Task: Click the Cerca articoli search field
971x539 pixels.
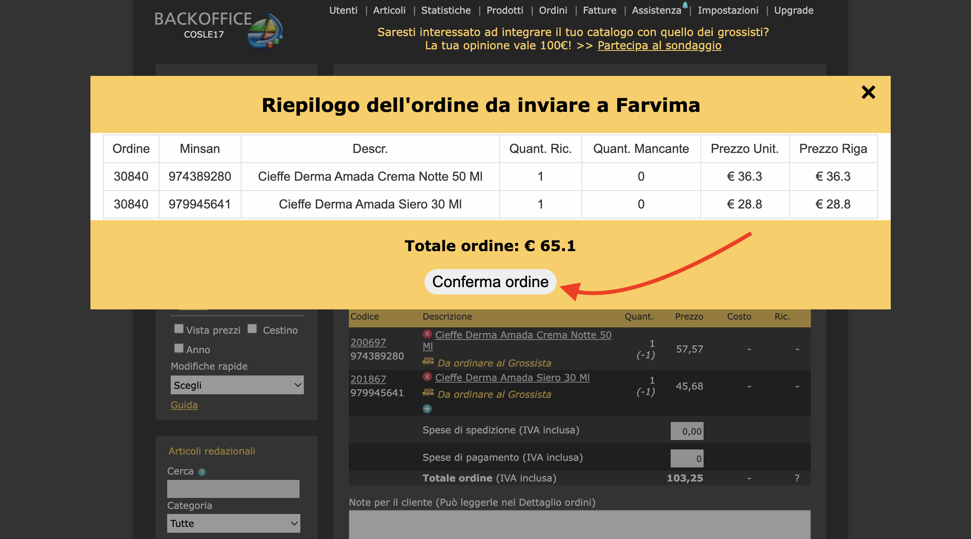Action: pyautogui.click(x=233, y=489)
